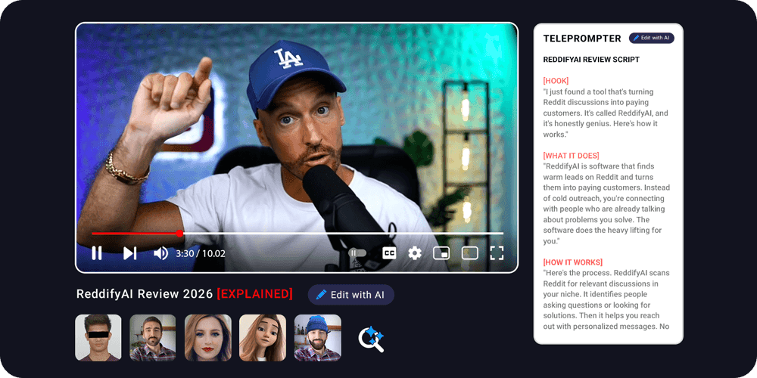This screenshot has width=757, height=378.
Task: Pause the video playback
Action: [97, 253]
